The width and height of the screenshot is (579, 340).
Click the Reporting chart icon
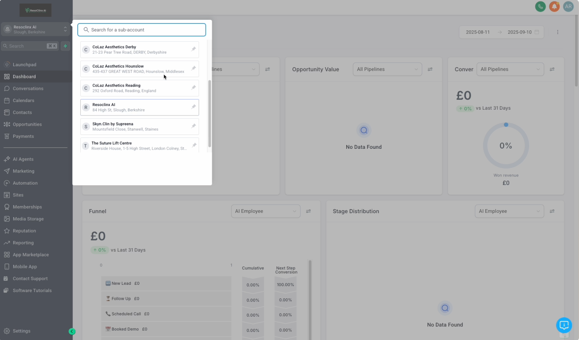point(7,243)
